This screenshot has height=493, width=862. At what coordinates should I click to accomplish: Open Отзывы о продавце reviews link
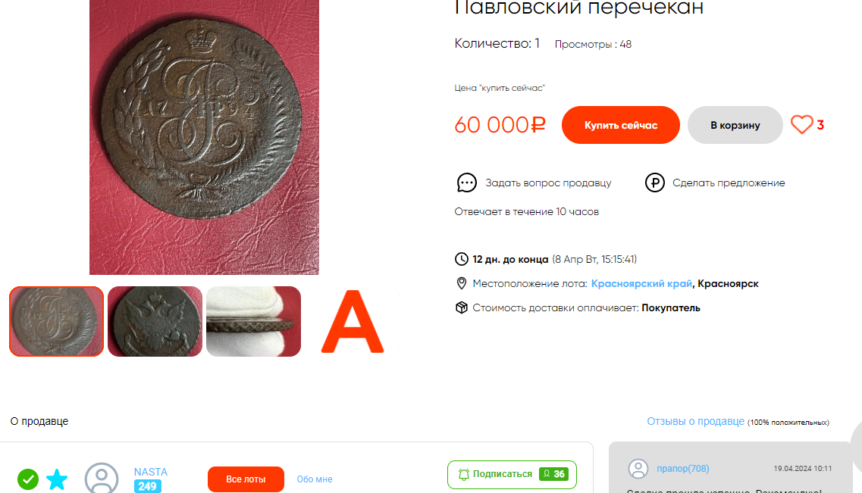point(695,421)
